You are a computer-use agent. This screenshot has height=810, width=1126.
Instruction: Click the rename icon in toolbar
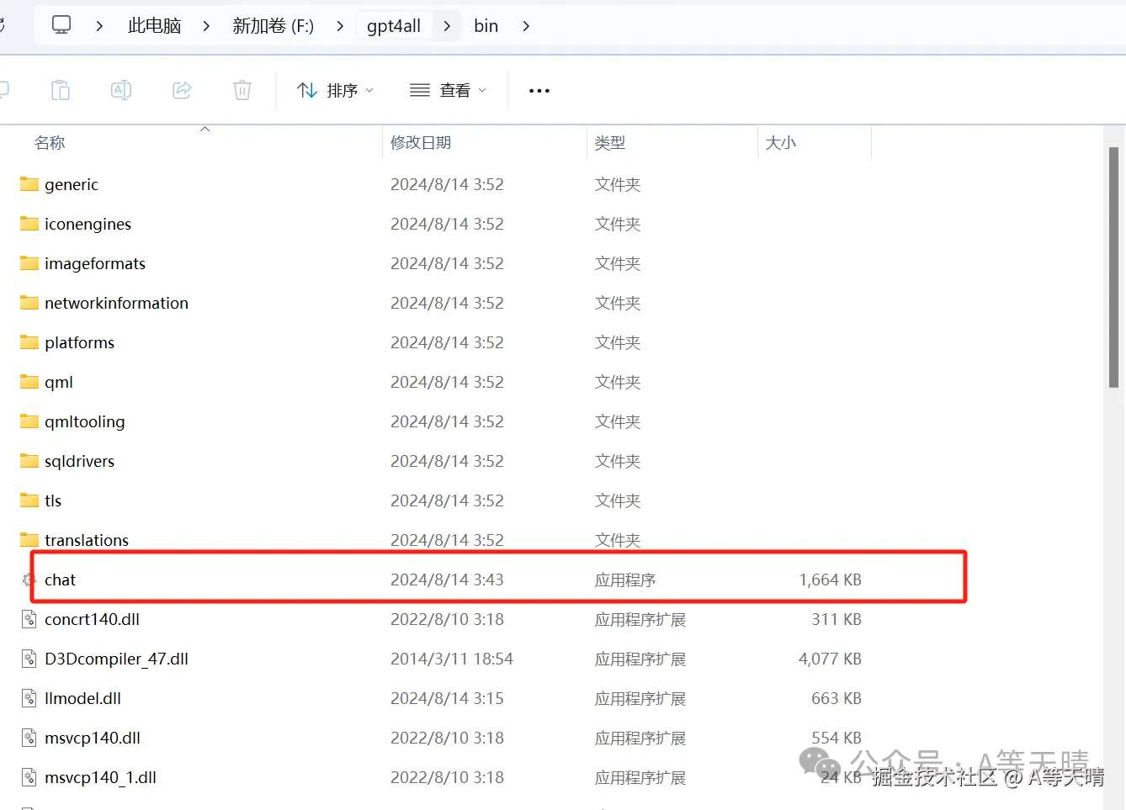pyautogui.click(x=121, y=90)
